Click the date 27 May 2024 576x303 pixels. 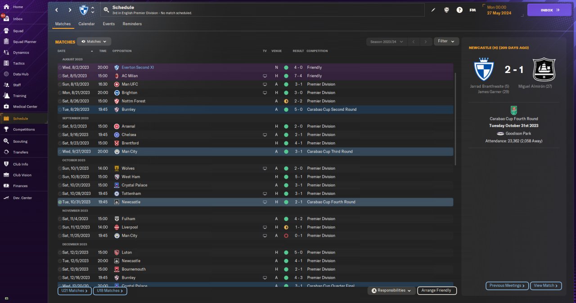(x=499, y=13)
